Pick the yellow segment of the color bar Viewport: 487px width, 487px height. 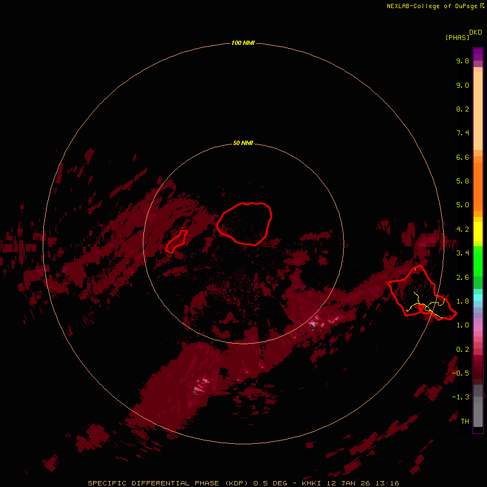(478, 232)
